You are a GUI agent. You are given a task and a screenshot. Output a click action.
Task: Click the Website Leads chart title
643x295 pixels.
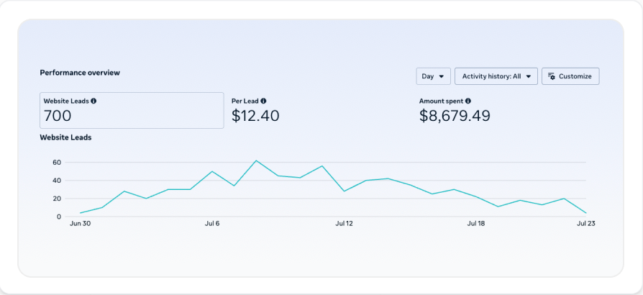click(x=65, y=137)
